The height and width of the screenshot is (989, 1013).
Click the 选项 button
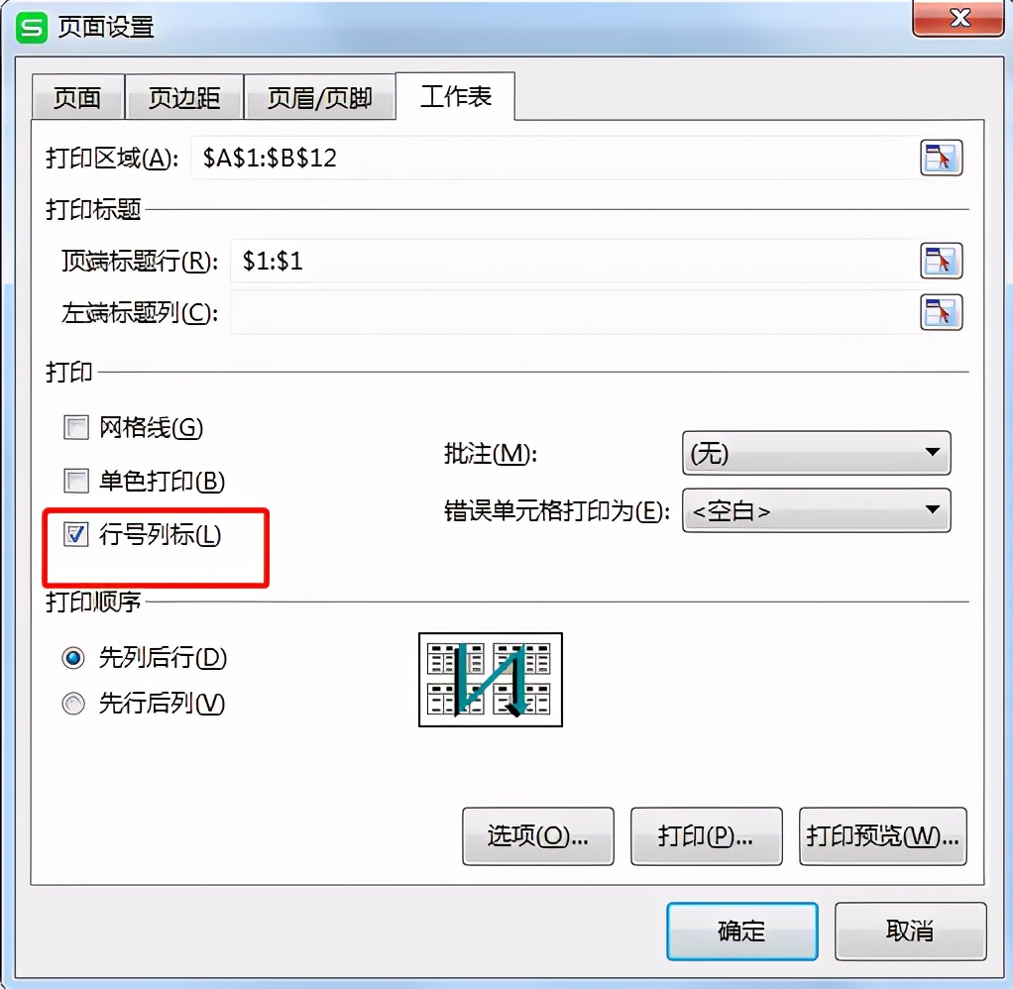[x=538, y=836]
